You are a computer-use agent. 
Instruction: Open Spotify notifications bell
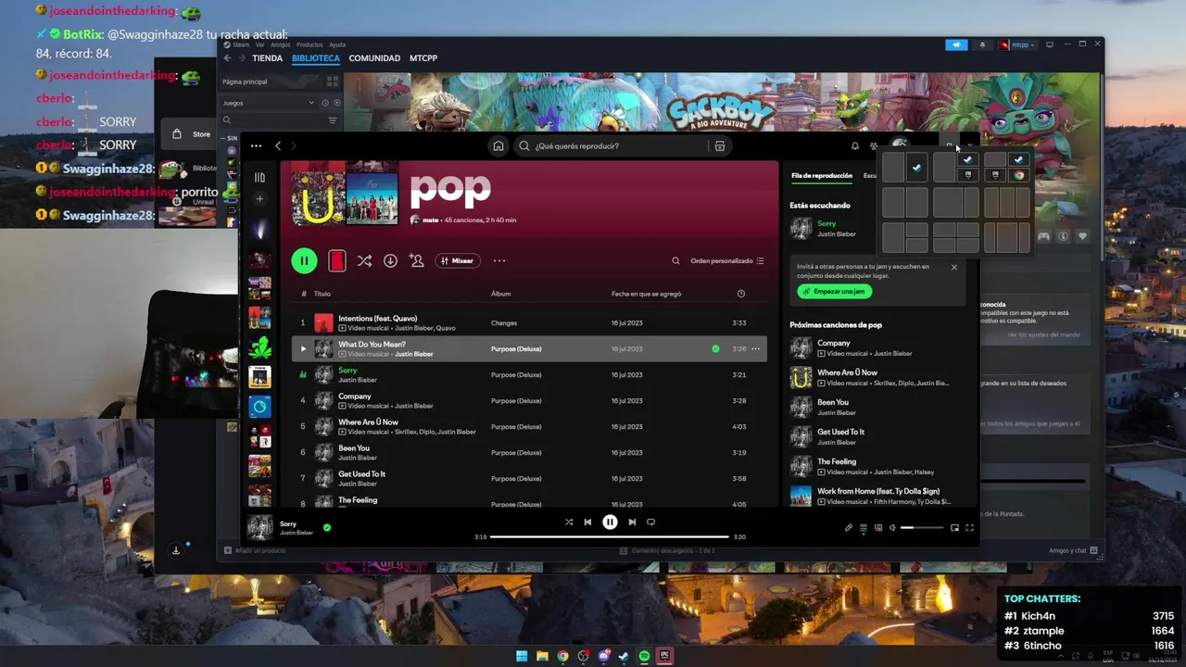pos(854,145)
